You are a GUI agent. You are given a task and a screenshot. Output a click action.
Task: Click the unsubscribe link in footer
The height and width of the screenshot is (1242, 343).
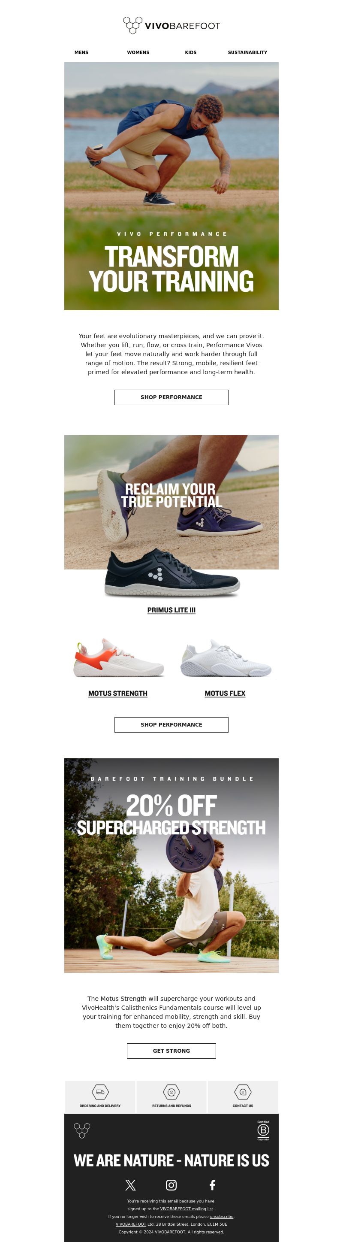[222, 1216]
